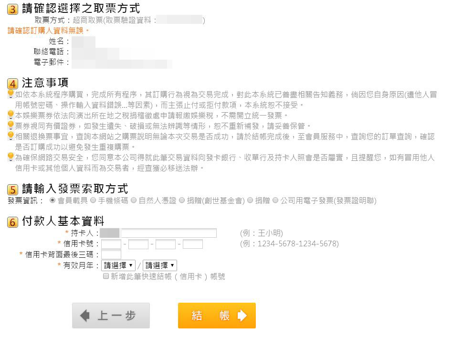This screenshot has width=473, height=338.
Task: Click the 信用卡背面最後三碼 CVV field
Action: 111,254
